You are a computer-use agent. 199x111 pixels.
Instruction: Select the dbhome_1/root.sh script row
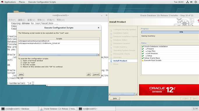pos(59,43)
